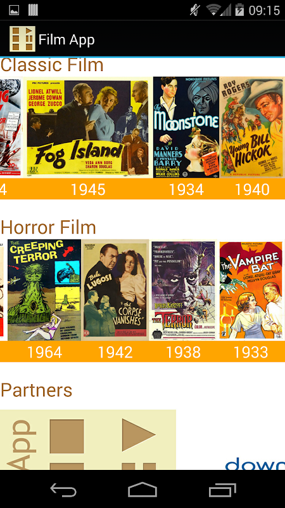Open the Fog Island movie poster

pyautogui.click(x=88, y=128)
